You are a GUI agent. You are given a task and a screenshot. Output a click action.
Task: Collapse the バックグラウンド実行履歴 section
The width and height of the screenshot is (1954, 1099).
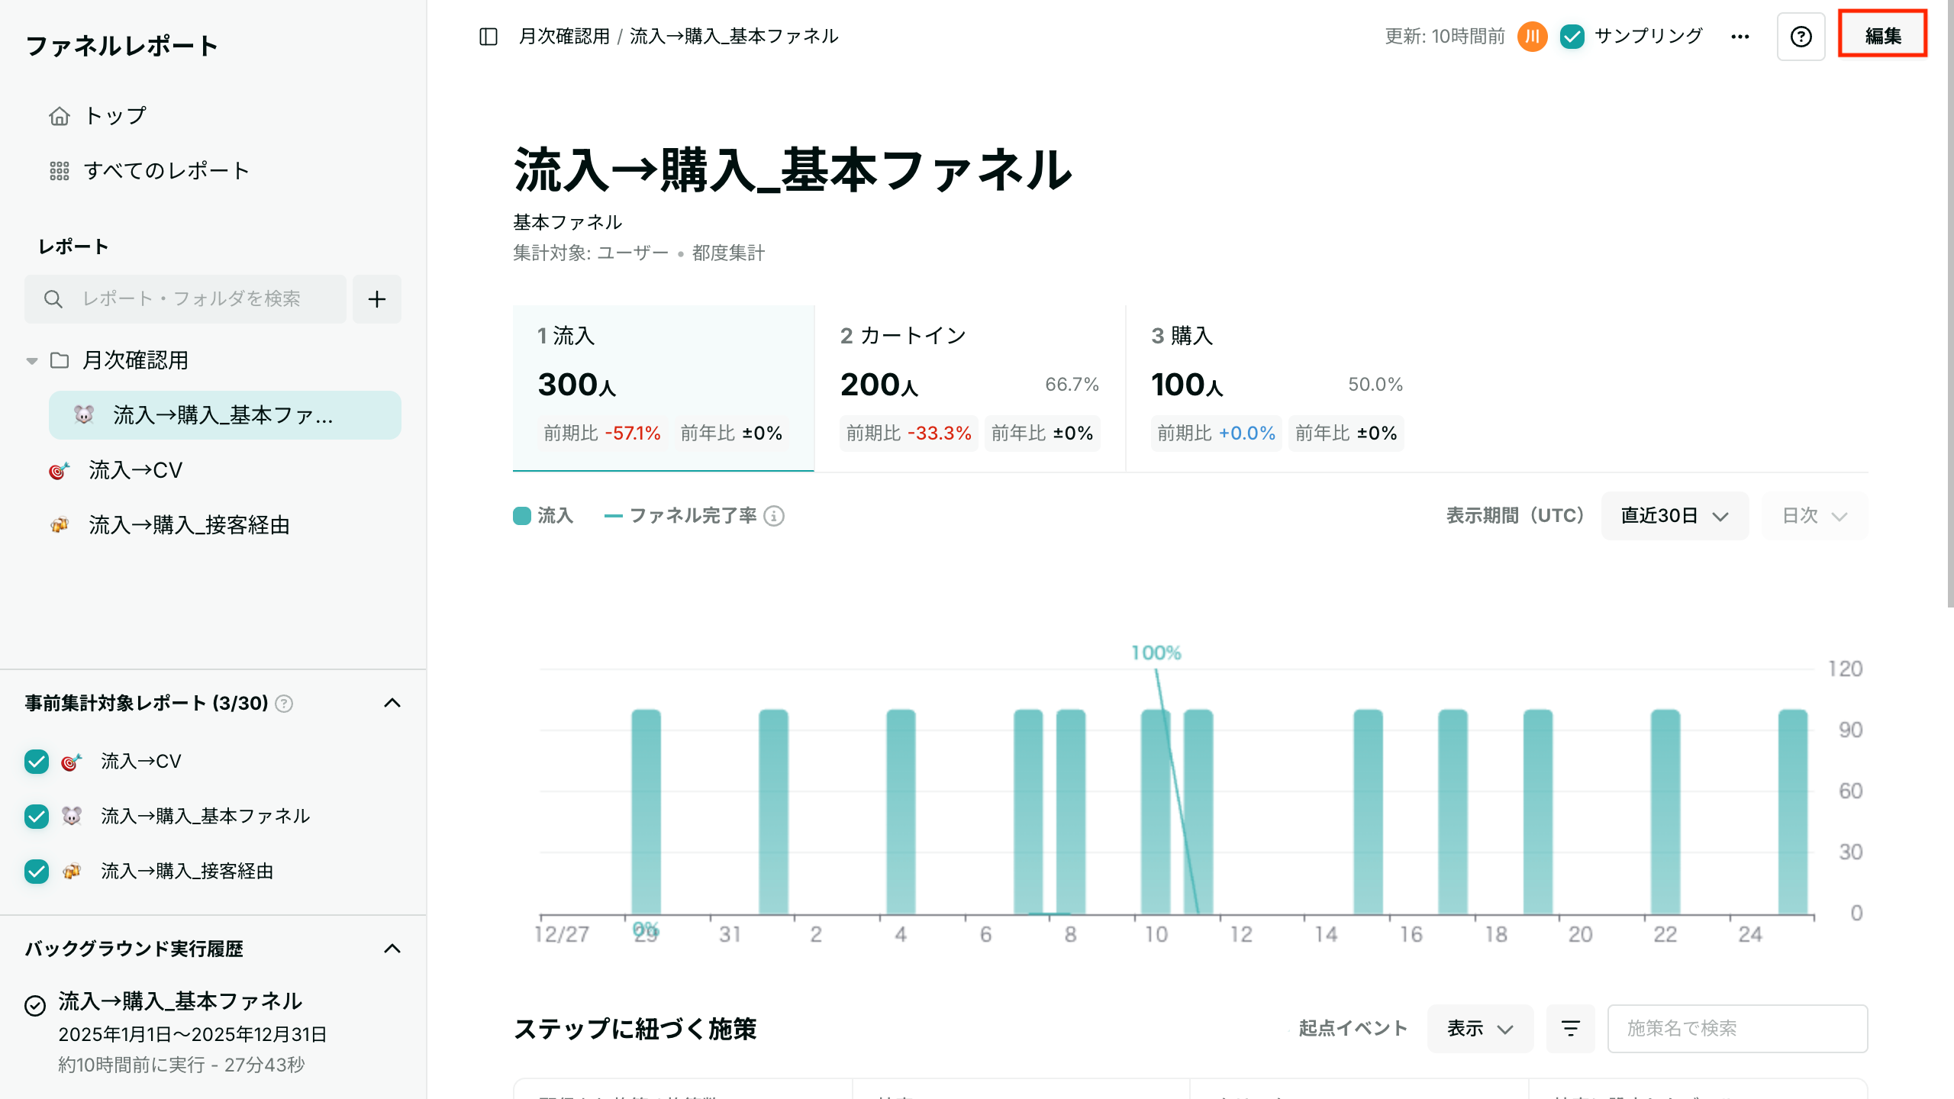point(392,949)
